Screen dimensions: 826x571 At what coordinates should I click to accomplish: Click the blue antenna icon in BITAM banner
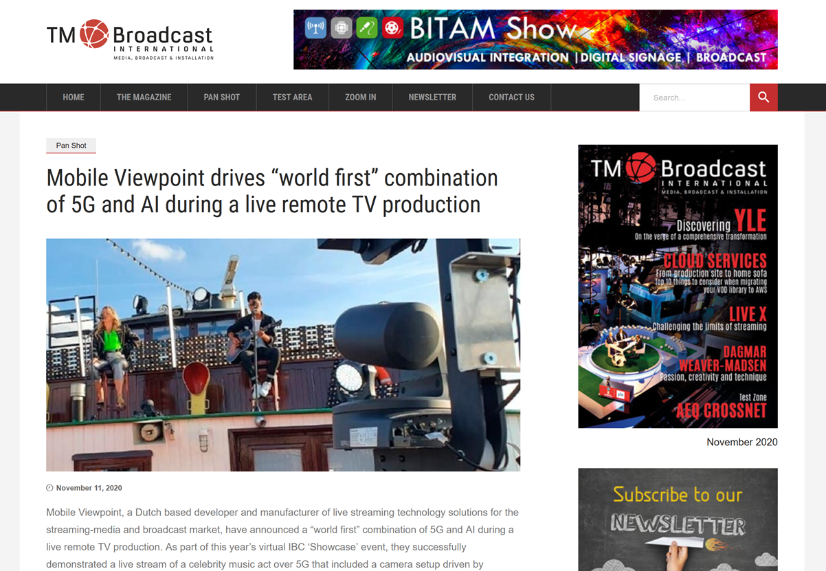click(315, 28)
